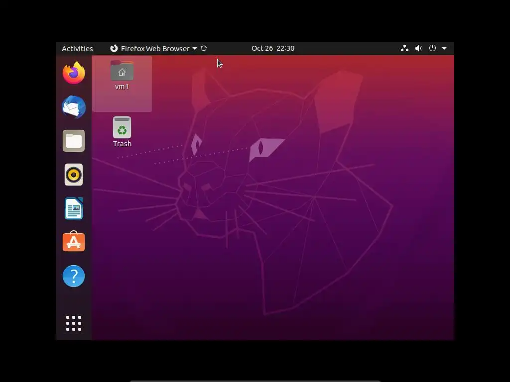
Task: Click the power icon in top bar
Action: tap(432, 48)
